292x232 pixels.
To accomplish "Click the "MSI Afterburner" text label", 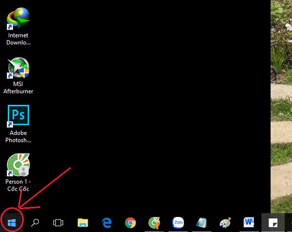I will (18, 87).
